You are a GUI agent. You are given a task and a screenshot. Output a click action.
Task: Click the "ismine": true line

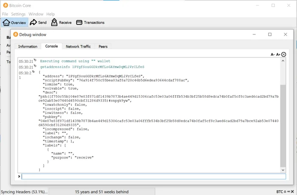click(59, 84)
